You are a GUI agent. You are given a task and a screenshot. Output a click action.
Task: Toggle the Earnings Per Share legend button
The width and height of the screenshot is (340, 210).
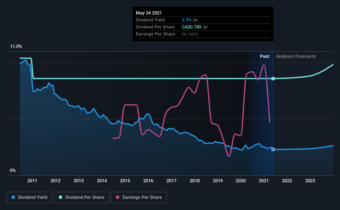[139, 198]
